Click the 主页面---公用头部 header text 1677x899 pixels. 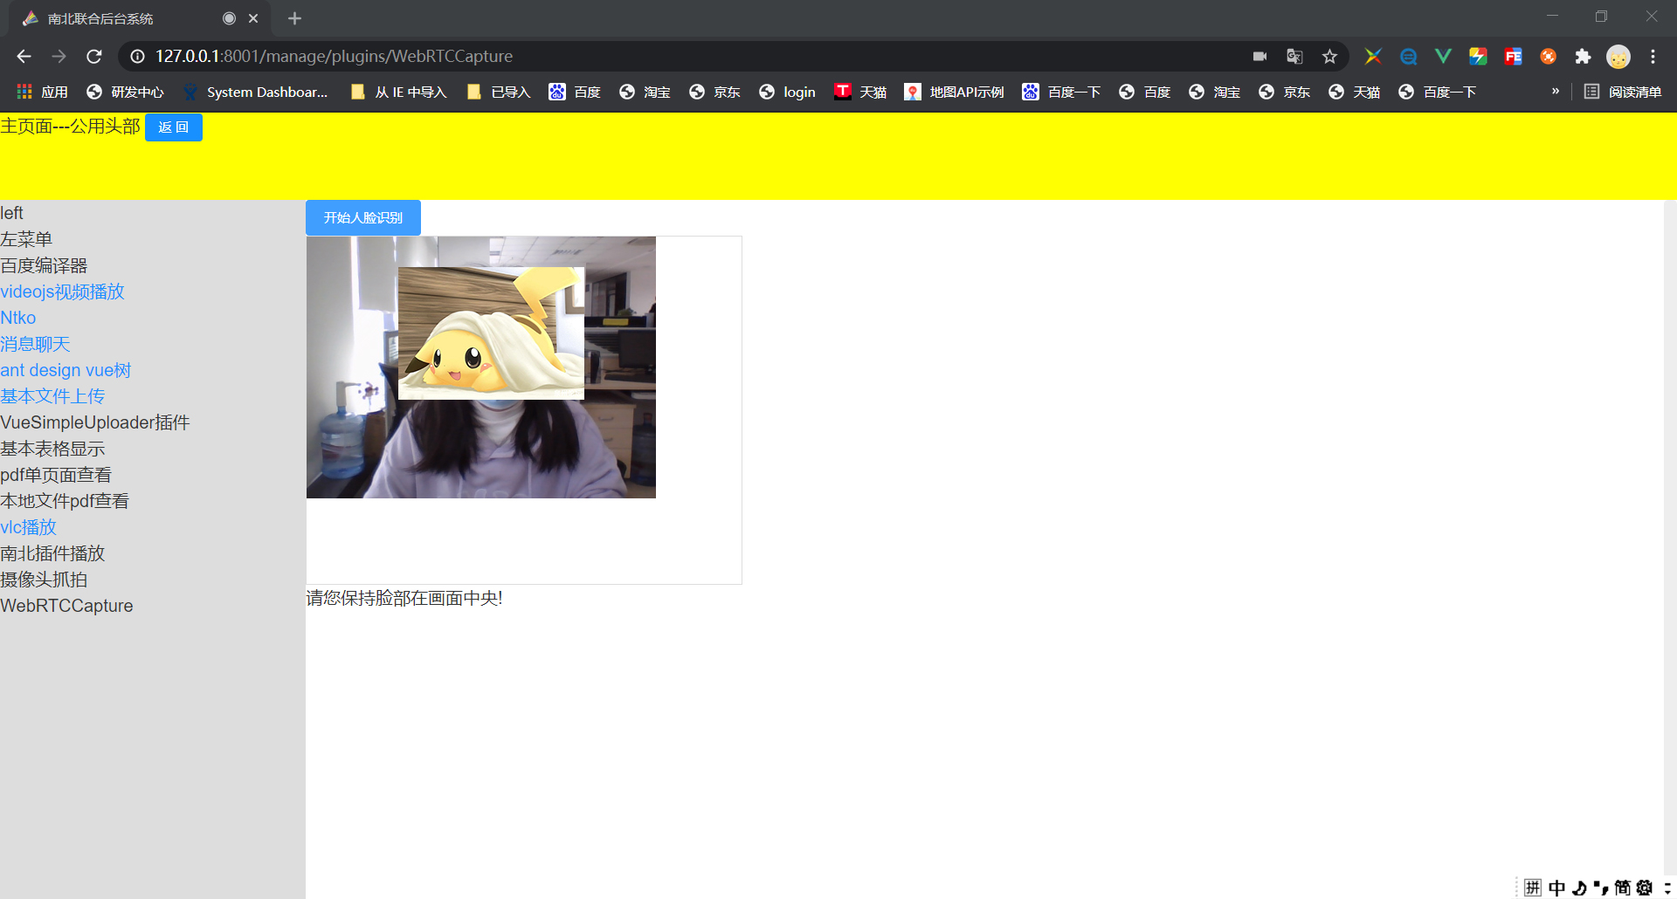pyautogui.click(x=70, y=126)
